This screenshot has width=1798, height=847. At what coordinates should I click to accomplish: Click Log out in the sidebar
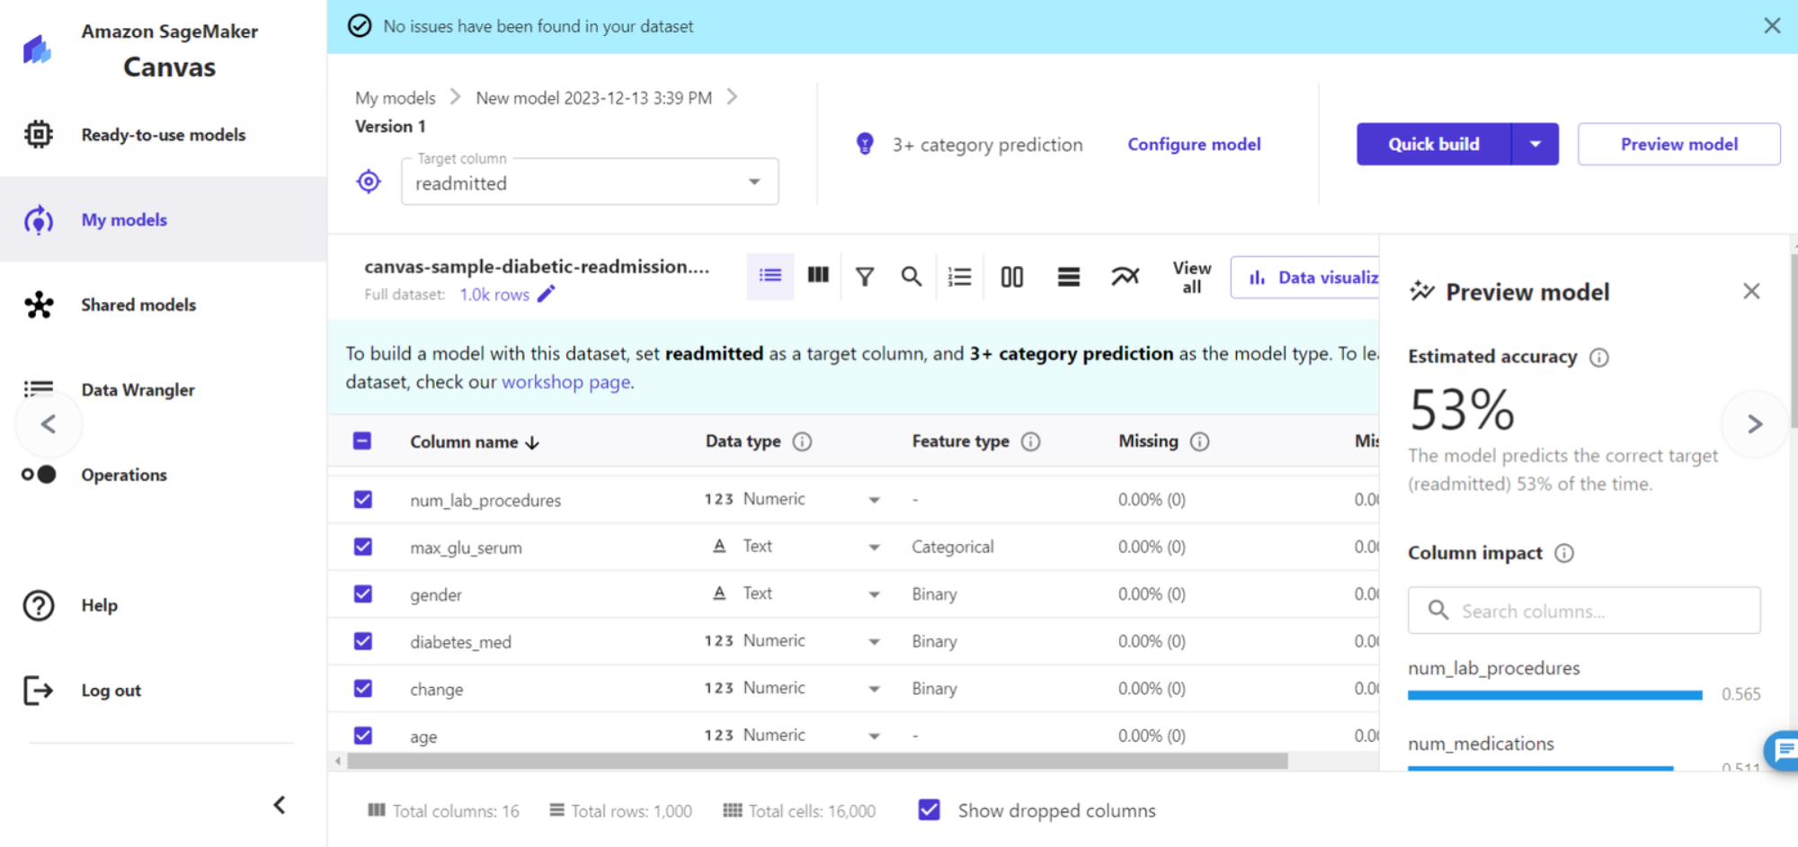tap(111, 691)
